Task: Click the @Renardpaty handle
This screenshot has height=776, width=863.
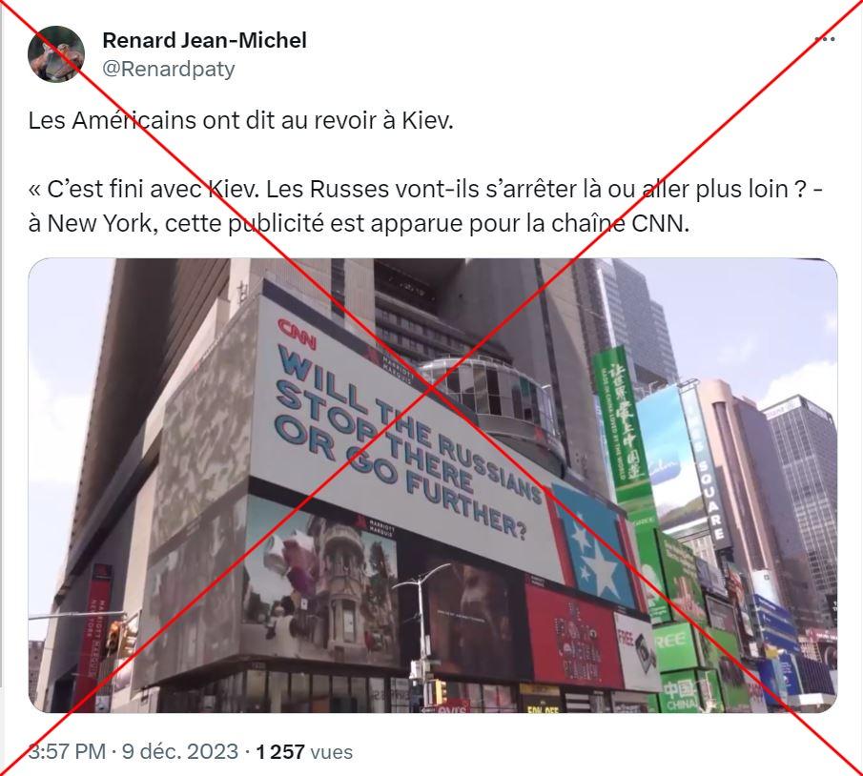Action: [169, 69]
